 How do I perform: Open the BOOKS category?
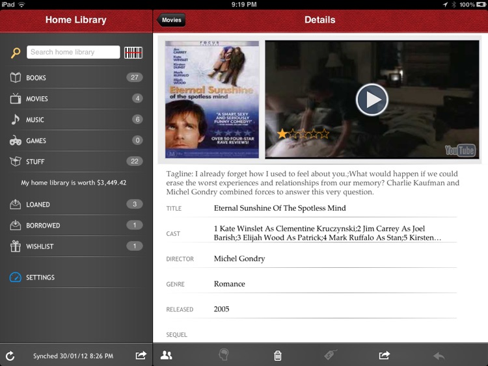(76, 77)
